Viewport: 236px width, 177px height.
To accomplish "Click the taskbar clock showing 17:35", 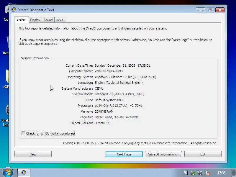I will click(222, 173).
